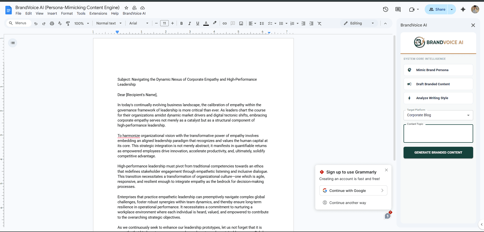The width and height of the screenshot is (484, 232).
Task: Open the Target Platform dropdown
Action: [x=438, y=115]
